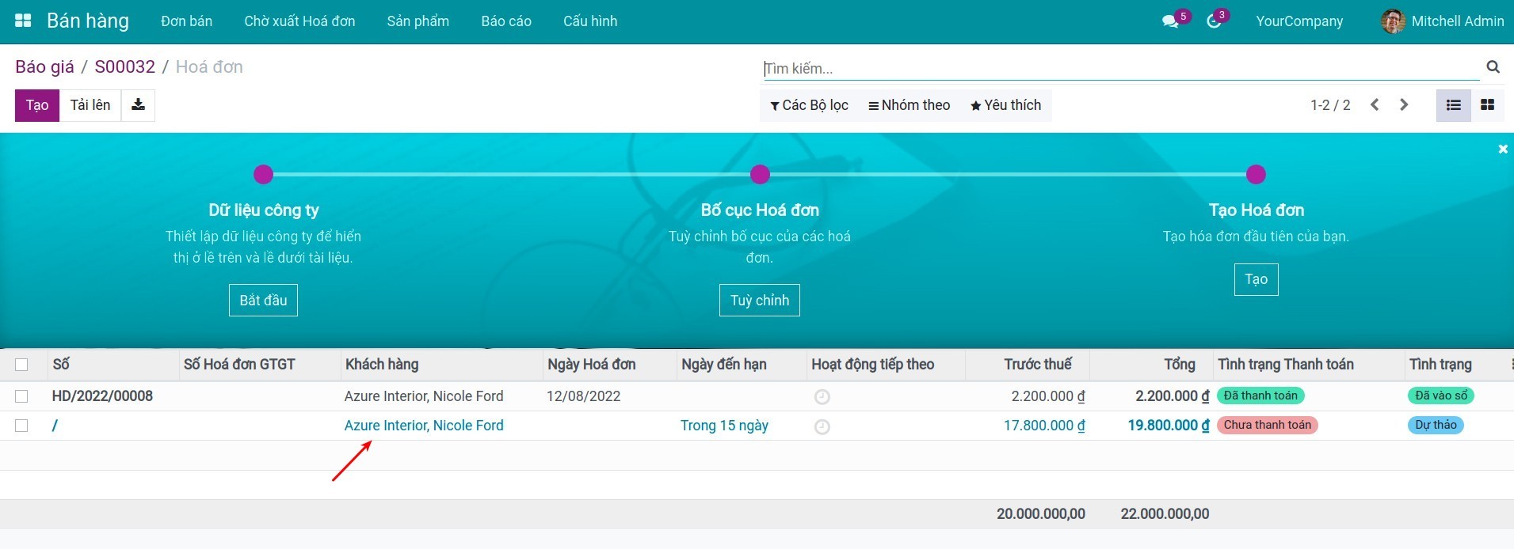Click the export download icon

tap(138, 104)
